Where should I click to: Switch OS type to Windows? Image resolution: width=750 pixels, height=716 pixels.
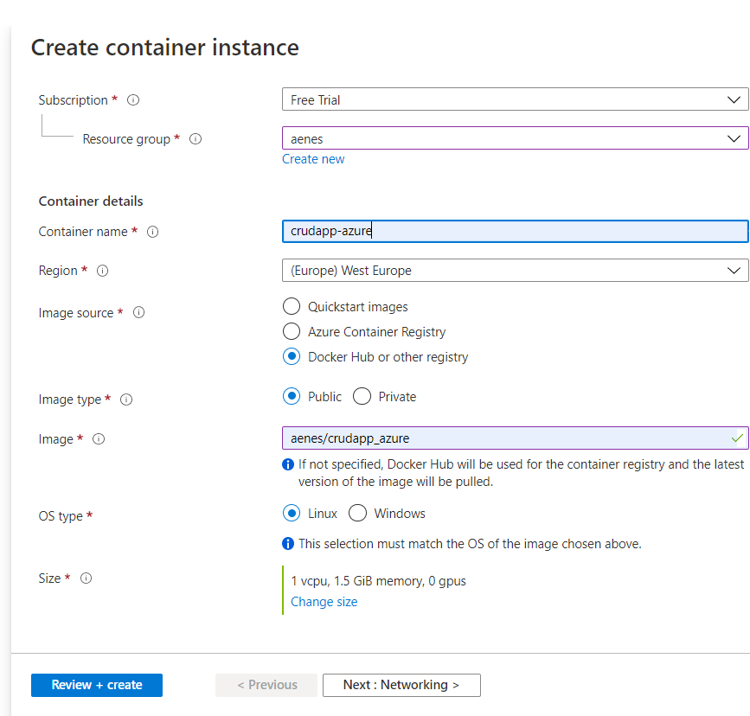(x=357, y=513)
